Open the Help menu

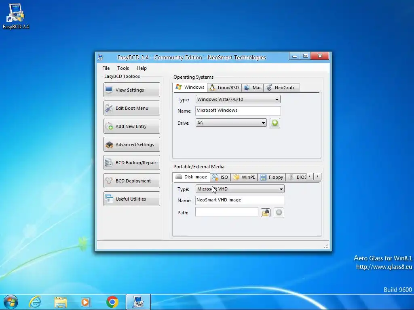(142, 68)
